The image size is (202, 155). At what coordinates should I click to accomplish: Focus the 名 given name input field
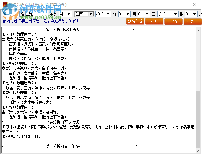tap(36, 14)
